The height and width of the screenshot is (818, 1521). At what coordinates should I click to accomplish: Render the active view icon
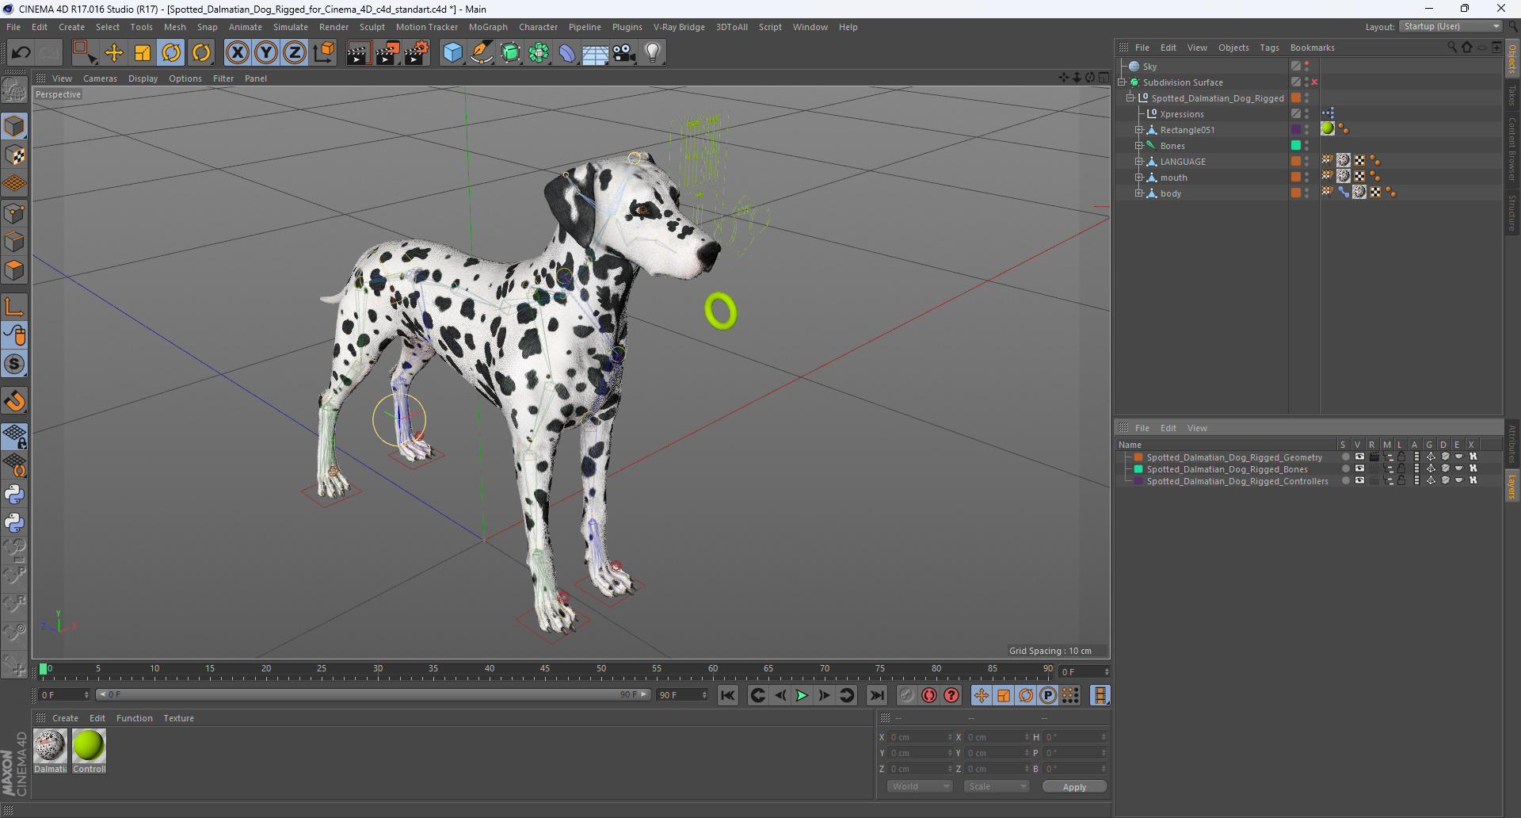[x=358, y=53]
